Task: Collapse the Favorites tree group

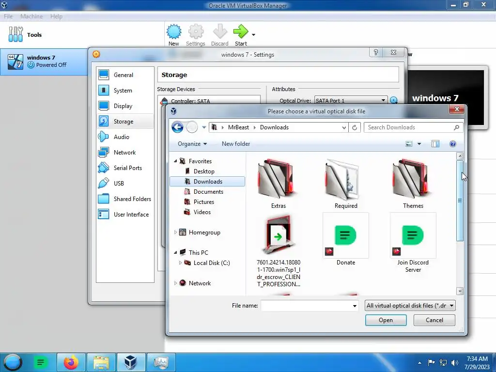Action: point(175,161)
